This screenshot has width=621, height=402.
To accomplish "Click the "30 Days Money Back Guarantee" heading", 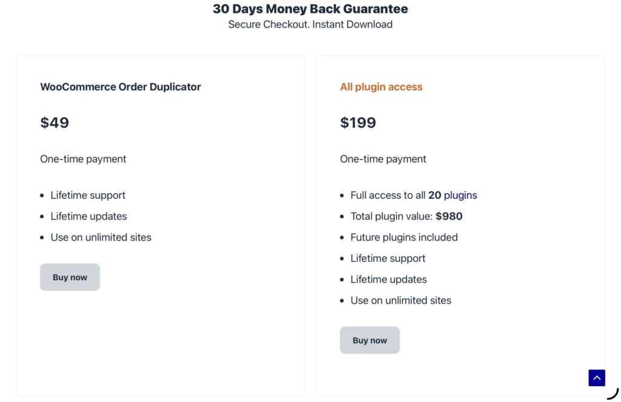I will [x=310, y=9].
